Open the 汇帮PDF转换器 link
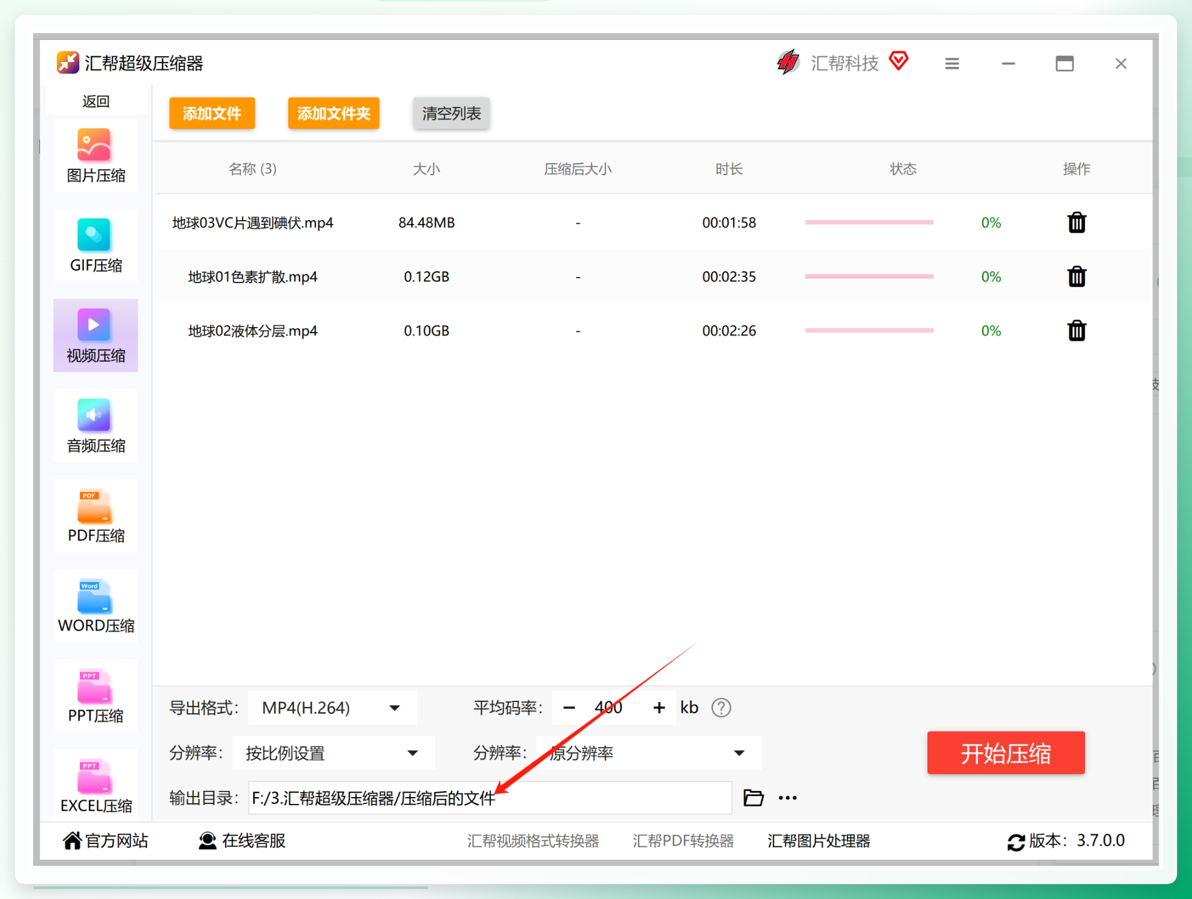 [683, 841]
